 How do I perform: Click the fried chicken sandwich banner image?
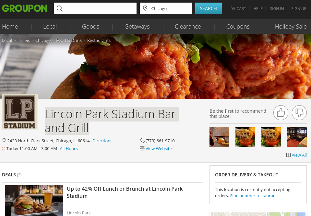click(x=156, y=66)
